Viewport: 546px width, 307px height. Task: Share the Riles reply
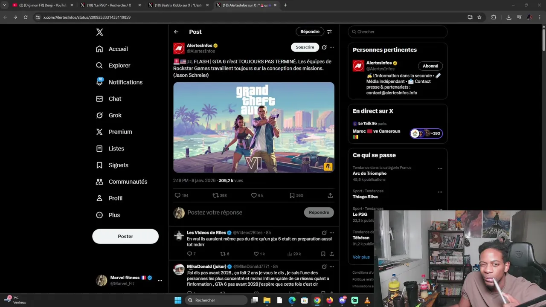331,254
